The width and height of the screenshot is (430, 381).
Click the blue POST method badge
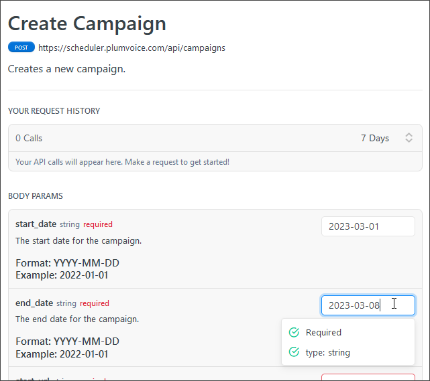tap(21, 48)
